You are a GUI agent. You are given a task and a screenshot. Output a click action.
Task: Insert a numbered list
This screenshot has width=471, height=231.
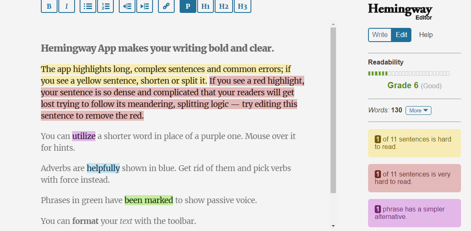[x=105, y=6]
